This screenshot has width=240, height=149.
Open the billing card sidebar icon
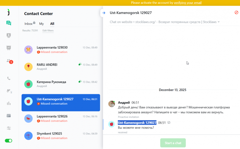tap(9, 116)
